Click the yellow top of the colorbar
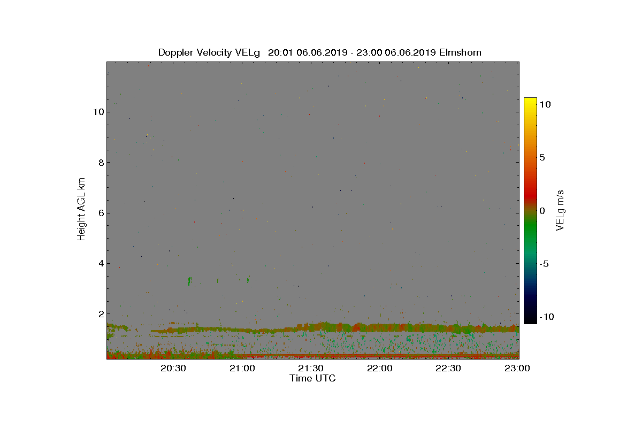Viewport: 642px width, 428px height. [x=530, y=103]
